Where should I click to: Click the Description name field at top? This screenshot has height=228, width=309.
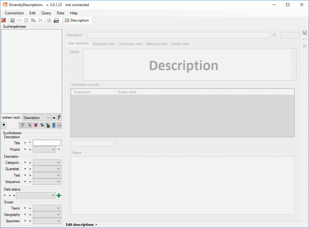click(x=178, y=35)
